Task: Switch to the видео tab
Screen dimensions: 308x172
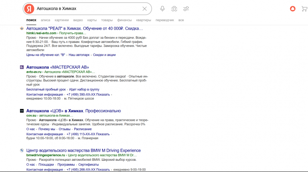Action: coord(78,20)
